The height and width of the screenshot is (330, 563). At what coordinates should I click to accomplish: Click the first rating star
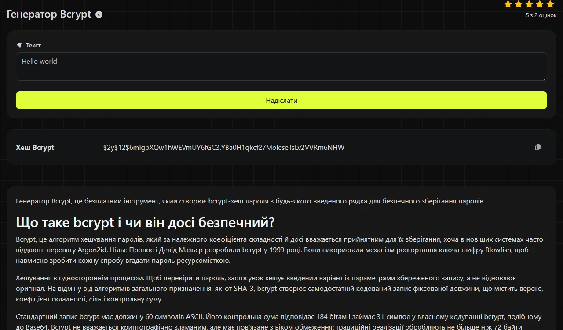point(508,4)
